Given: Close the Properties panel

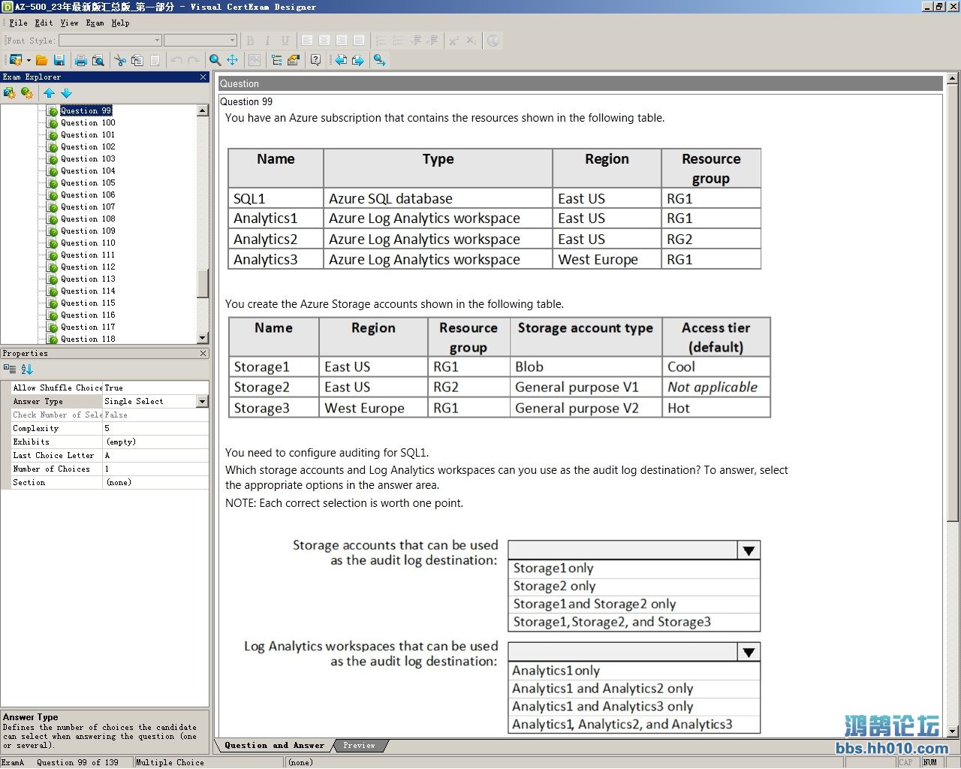Looking at the screenshot, I should 203,353.
